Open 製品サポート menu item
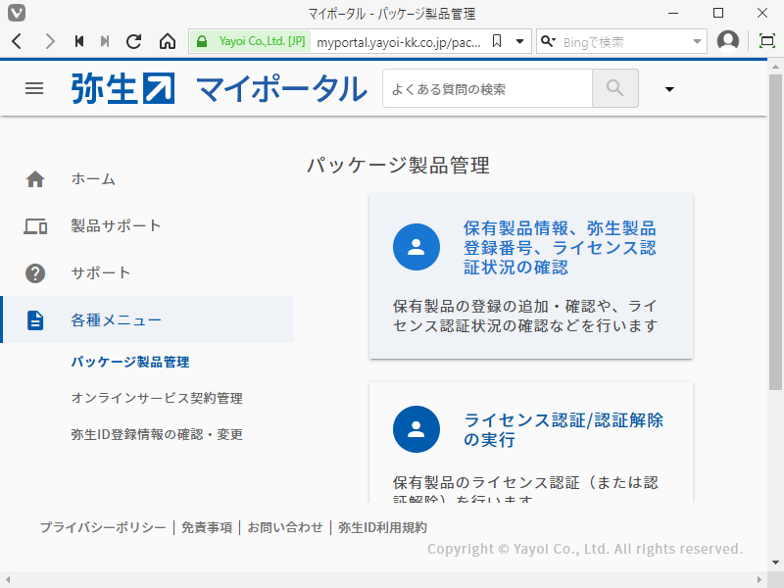 116,225
